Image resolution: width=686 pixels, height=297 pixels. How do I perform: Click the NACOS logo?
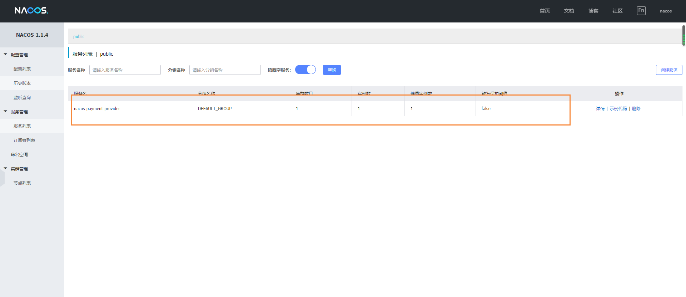point(31,11)
